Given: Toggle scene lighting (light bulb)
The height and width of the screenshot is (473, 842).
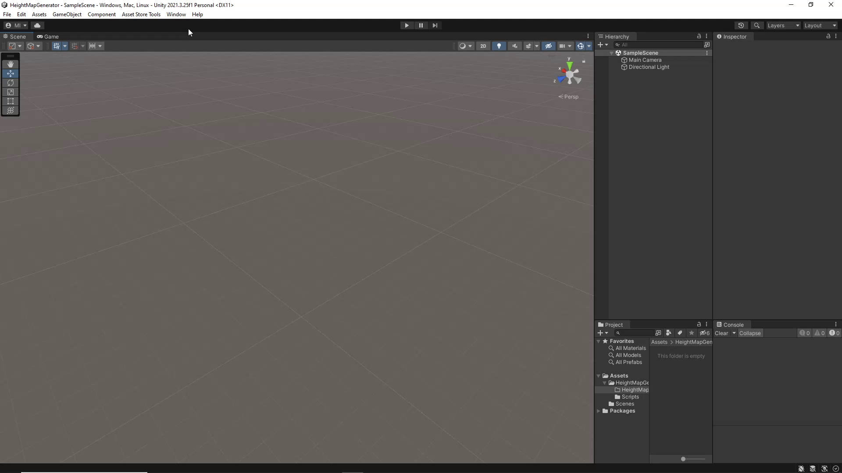Looking at the screenshot, I should tap(499, 46).
